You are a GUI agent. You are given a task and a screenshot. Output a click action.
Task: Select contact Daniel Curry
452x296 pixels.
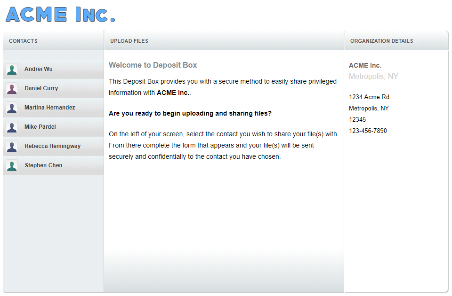click(x=54, y=89)
